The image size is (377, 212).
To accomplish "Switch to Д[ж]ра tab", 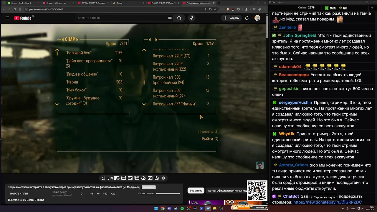I will (x=129, y=3).
